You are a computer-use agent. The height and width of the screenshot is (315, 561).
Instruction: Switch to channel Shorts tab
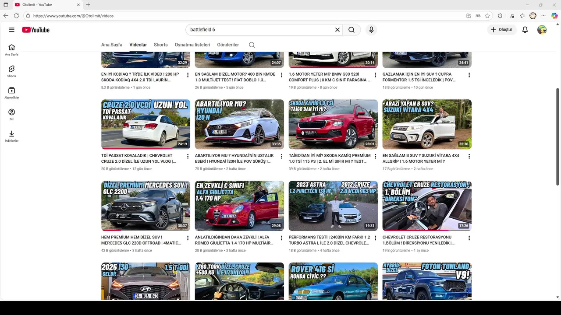[161, 45]
